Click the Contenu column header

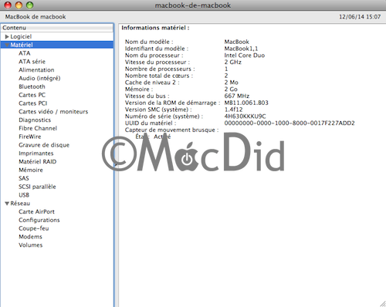57,28
